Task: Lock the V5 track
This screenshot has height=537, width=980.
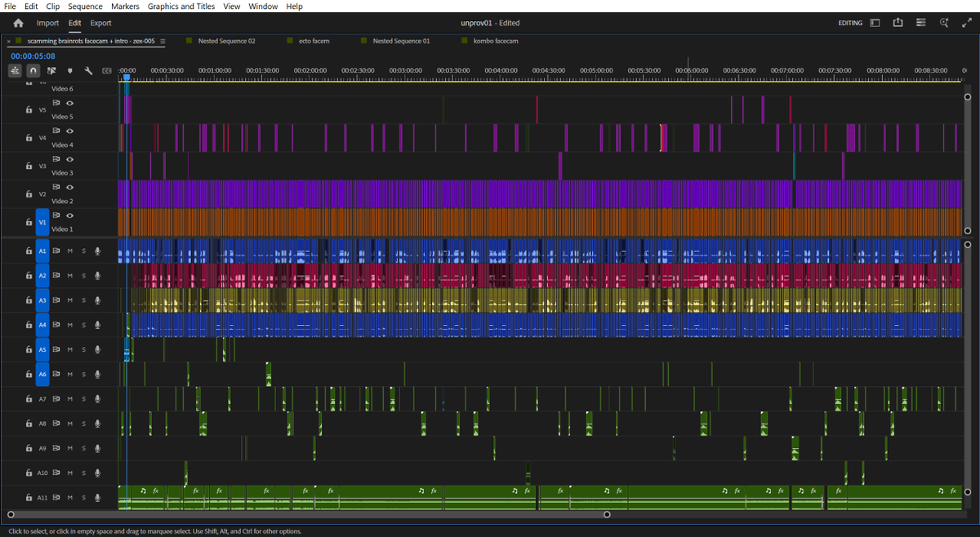Action: pyautogui.click(x=29, y=109)
